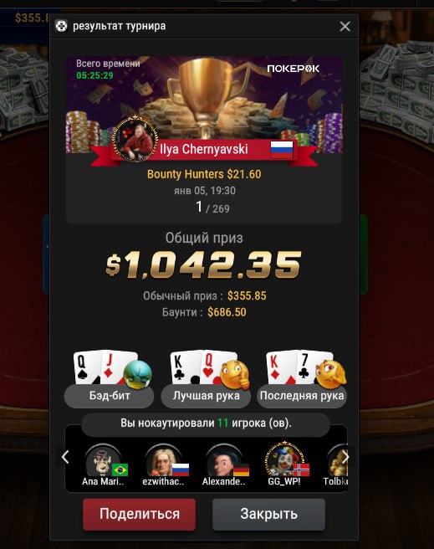The height and width of the screenshot is (549, 434).
Task: Click the thinking emoji on Лучшая рука cards
Action: pyautogui.click(x=235, y=374)
